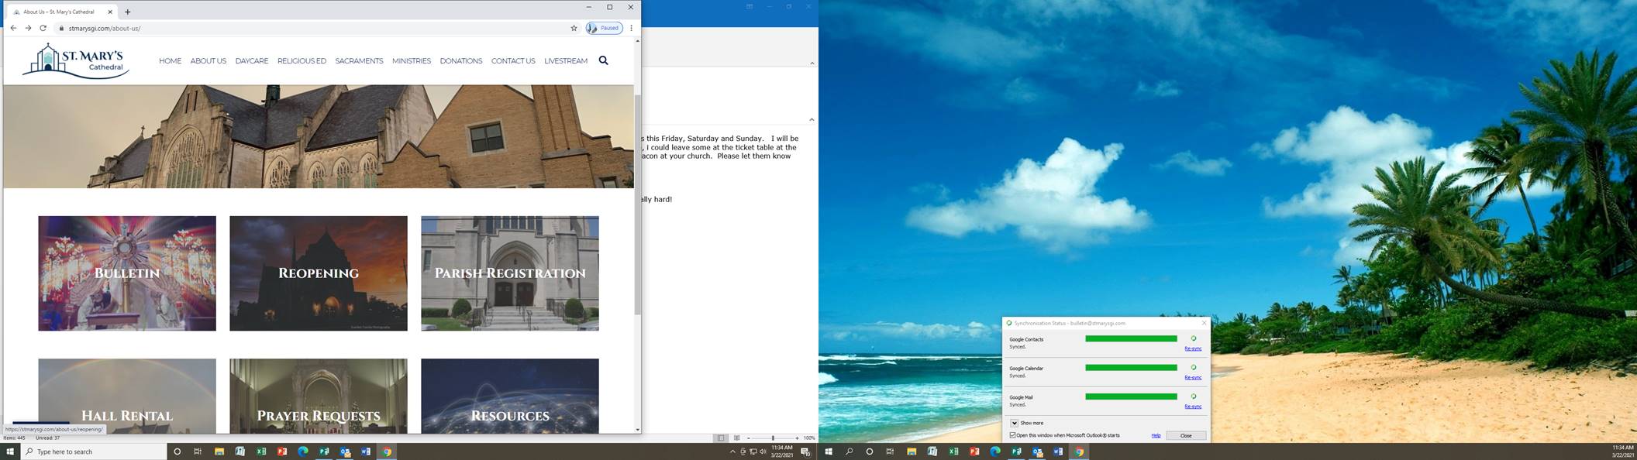This screenshot has width=1637, height=460.
Task: Open Chrome's three-dot menu
Action: (631, 28)
